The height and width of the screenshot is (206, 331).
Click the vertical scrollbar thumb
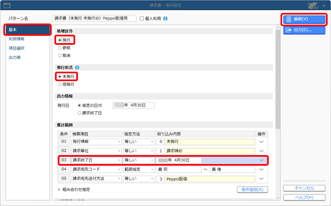(278, 79)
